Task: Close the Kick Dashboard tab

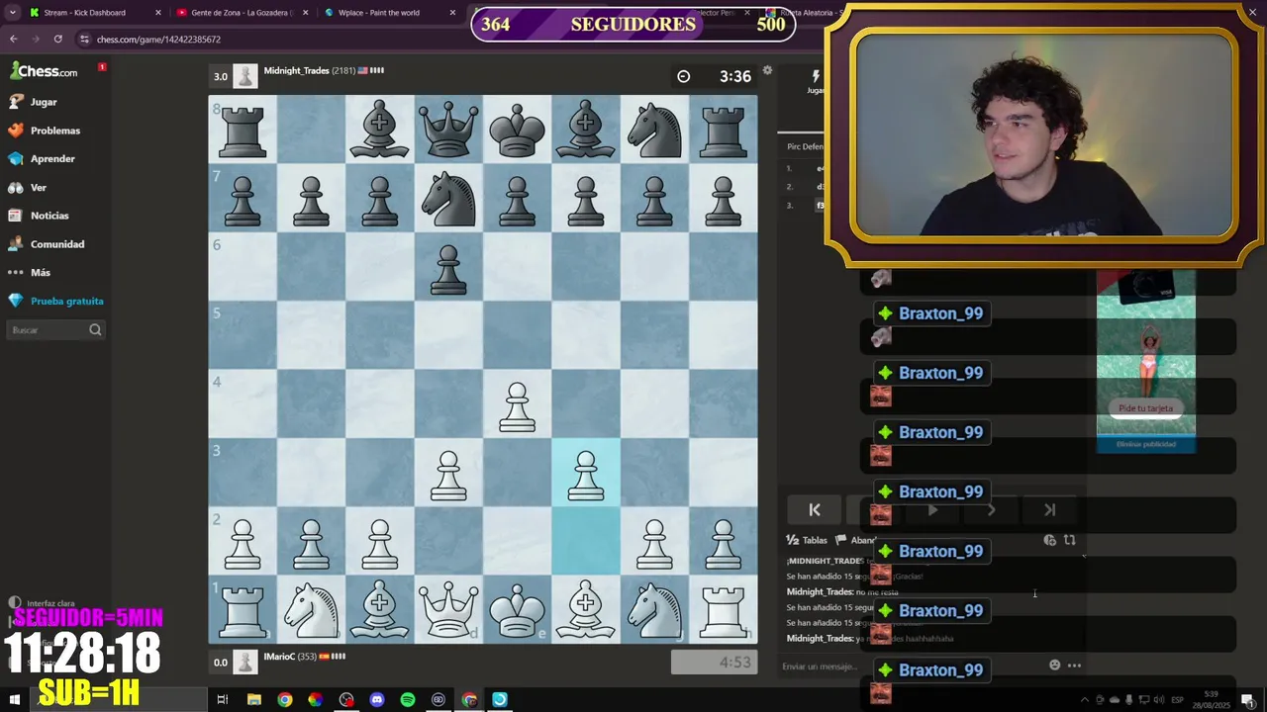Action: (158, 13)
